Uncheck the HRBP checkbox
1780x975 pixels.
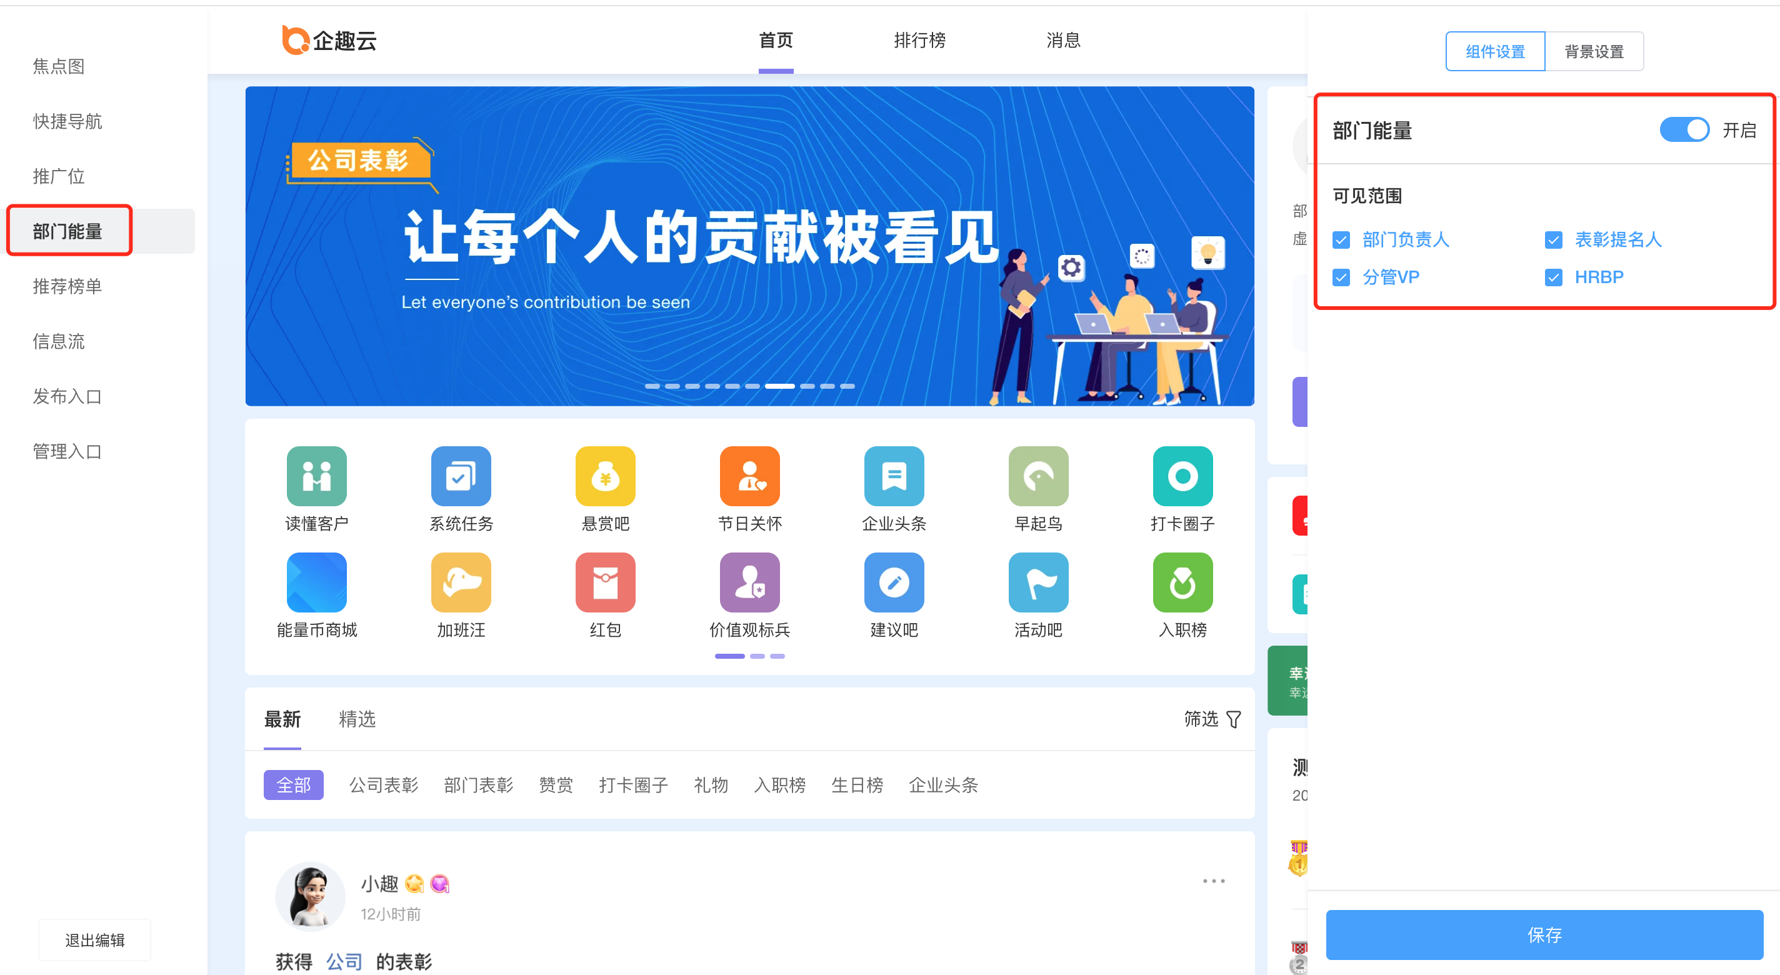(x=1553, y=277)
